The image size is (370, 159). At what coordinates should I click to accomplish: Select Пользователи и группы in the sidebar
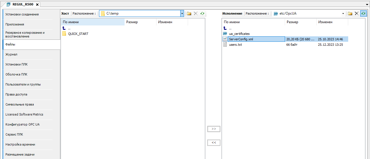(x=23, y=84)
